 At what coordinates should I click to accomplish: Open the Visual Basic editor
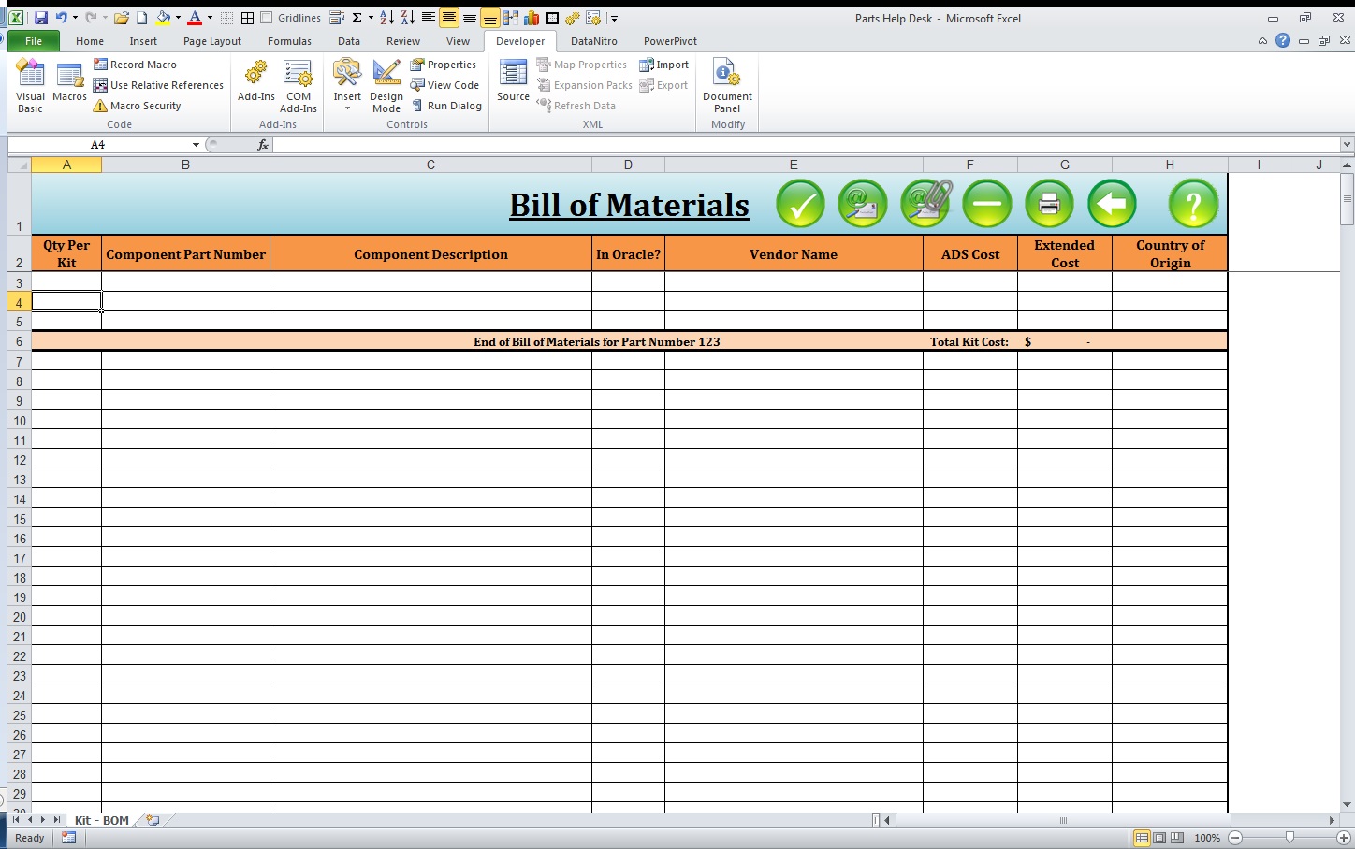[30, 85]
